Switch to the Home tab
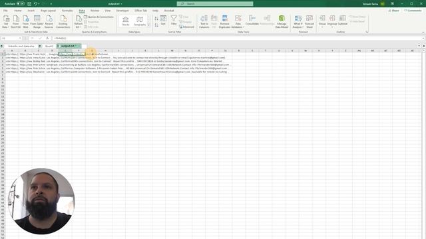The width and height of the screenshot is (426, 239). (18, 11)
